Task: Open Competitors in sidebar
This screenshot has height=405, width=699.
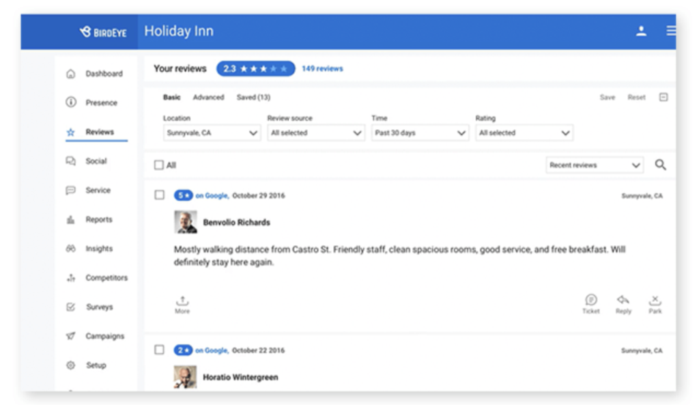Action: tap(106, 278)
